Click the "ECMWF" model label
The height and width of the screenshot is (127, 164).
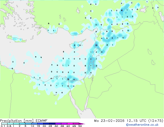coord(42,121)
